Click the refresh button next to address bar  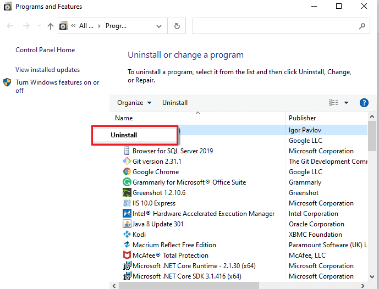tap(177, 26)
